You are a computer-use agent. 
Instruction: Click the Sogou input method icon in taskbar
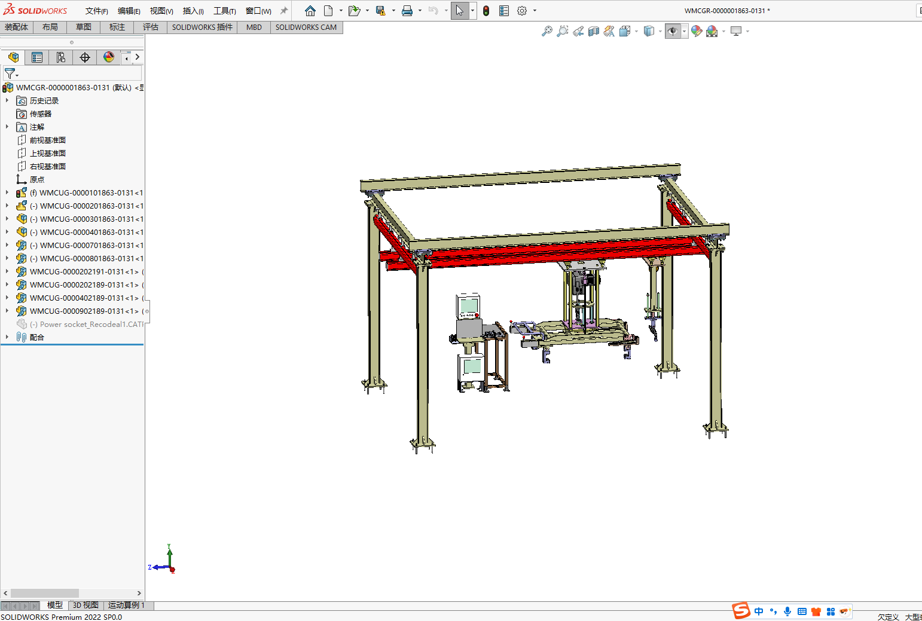pos(741,611)
